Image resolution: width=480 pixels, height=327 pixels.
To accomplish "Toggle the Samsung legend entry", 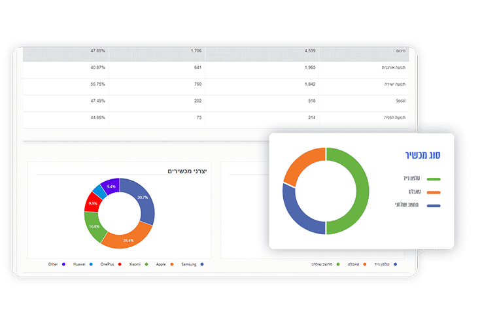I will coord(192,264).
